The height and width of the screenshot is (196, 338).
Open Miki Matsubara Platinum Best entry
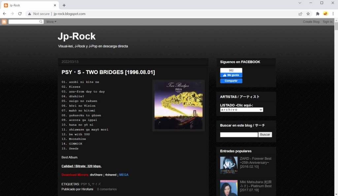[x=256, y=186]
